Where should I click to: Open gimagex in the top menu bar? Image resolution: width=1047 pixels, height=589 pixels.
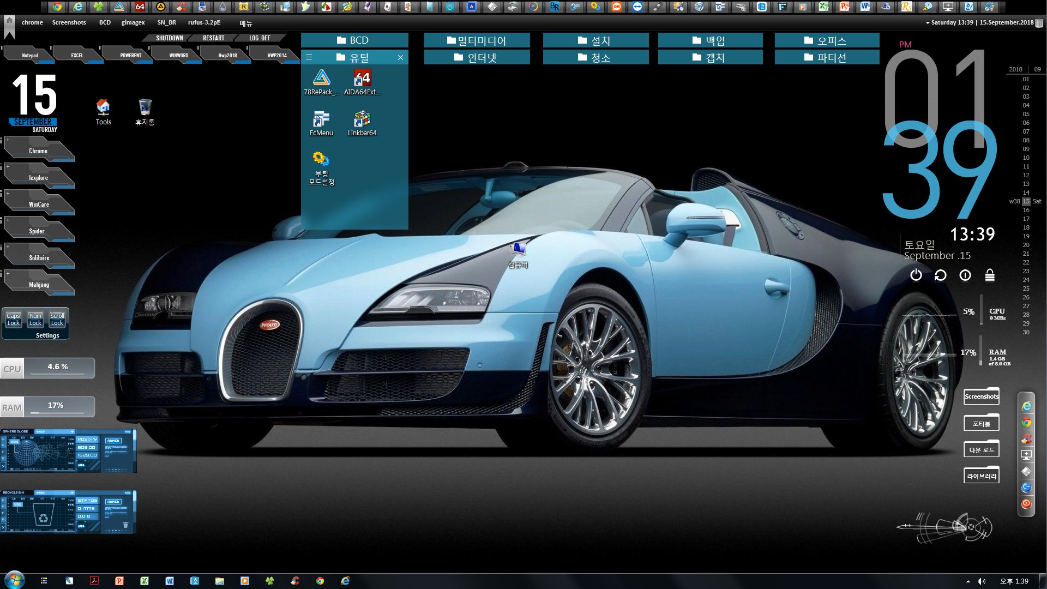pyautogui.click(x=133, y=22)
